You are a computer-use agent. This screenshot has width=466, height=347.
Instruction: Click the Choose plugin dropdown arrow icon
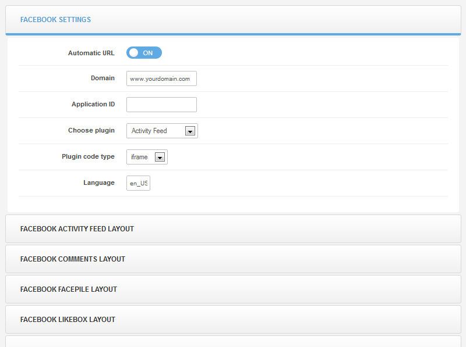189,131
